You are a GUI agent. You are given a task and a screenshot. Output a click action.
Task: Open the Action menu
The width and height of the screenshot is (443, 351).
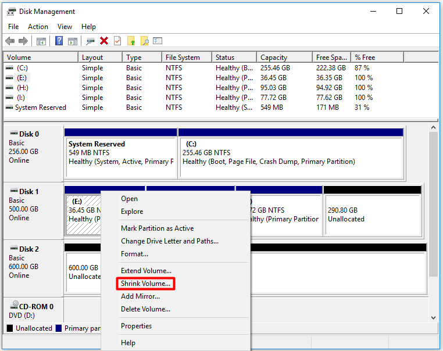pyautogui.click(x=38, y=27)
